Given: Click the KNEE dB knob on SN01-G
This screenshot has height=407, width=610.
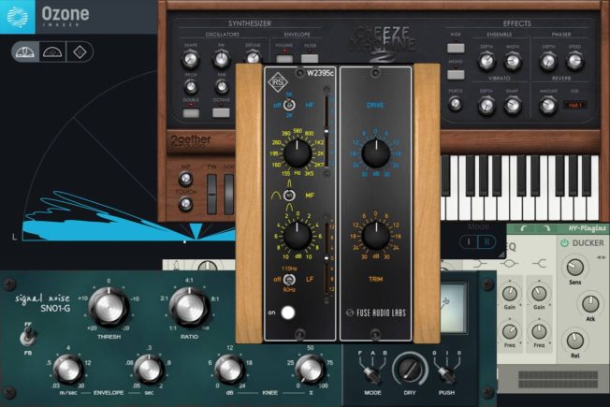Looking at the screenshot, I should 229,370.
